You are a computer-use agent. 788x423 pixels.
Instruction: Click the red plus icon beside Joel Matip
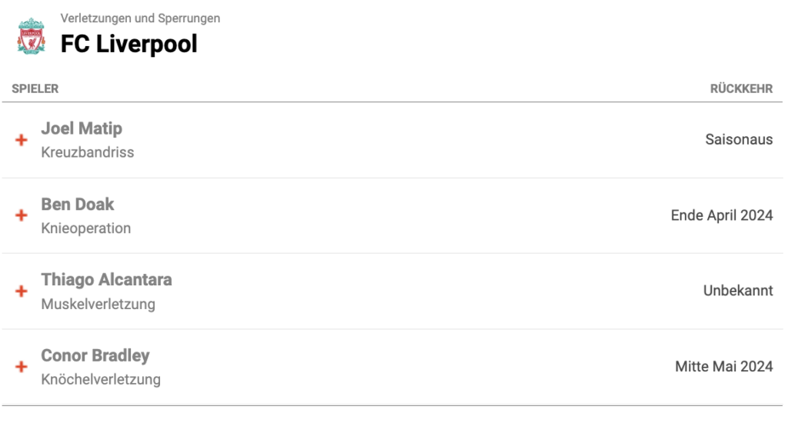(x=21, y=140)
